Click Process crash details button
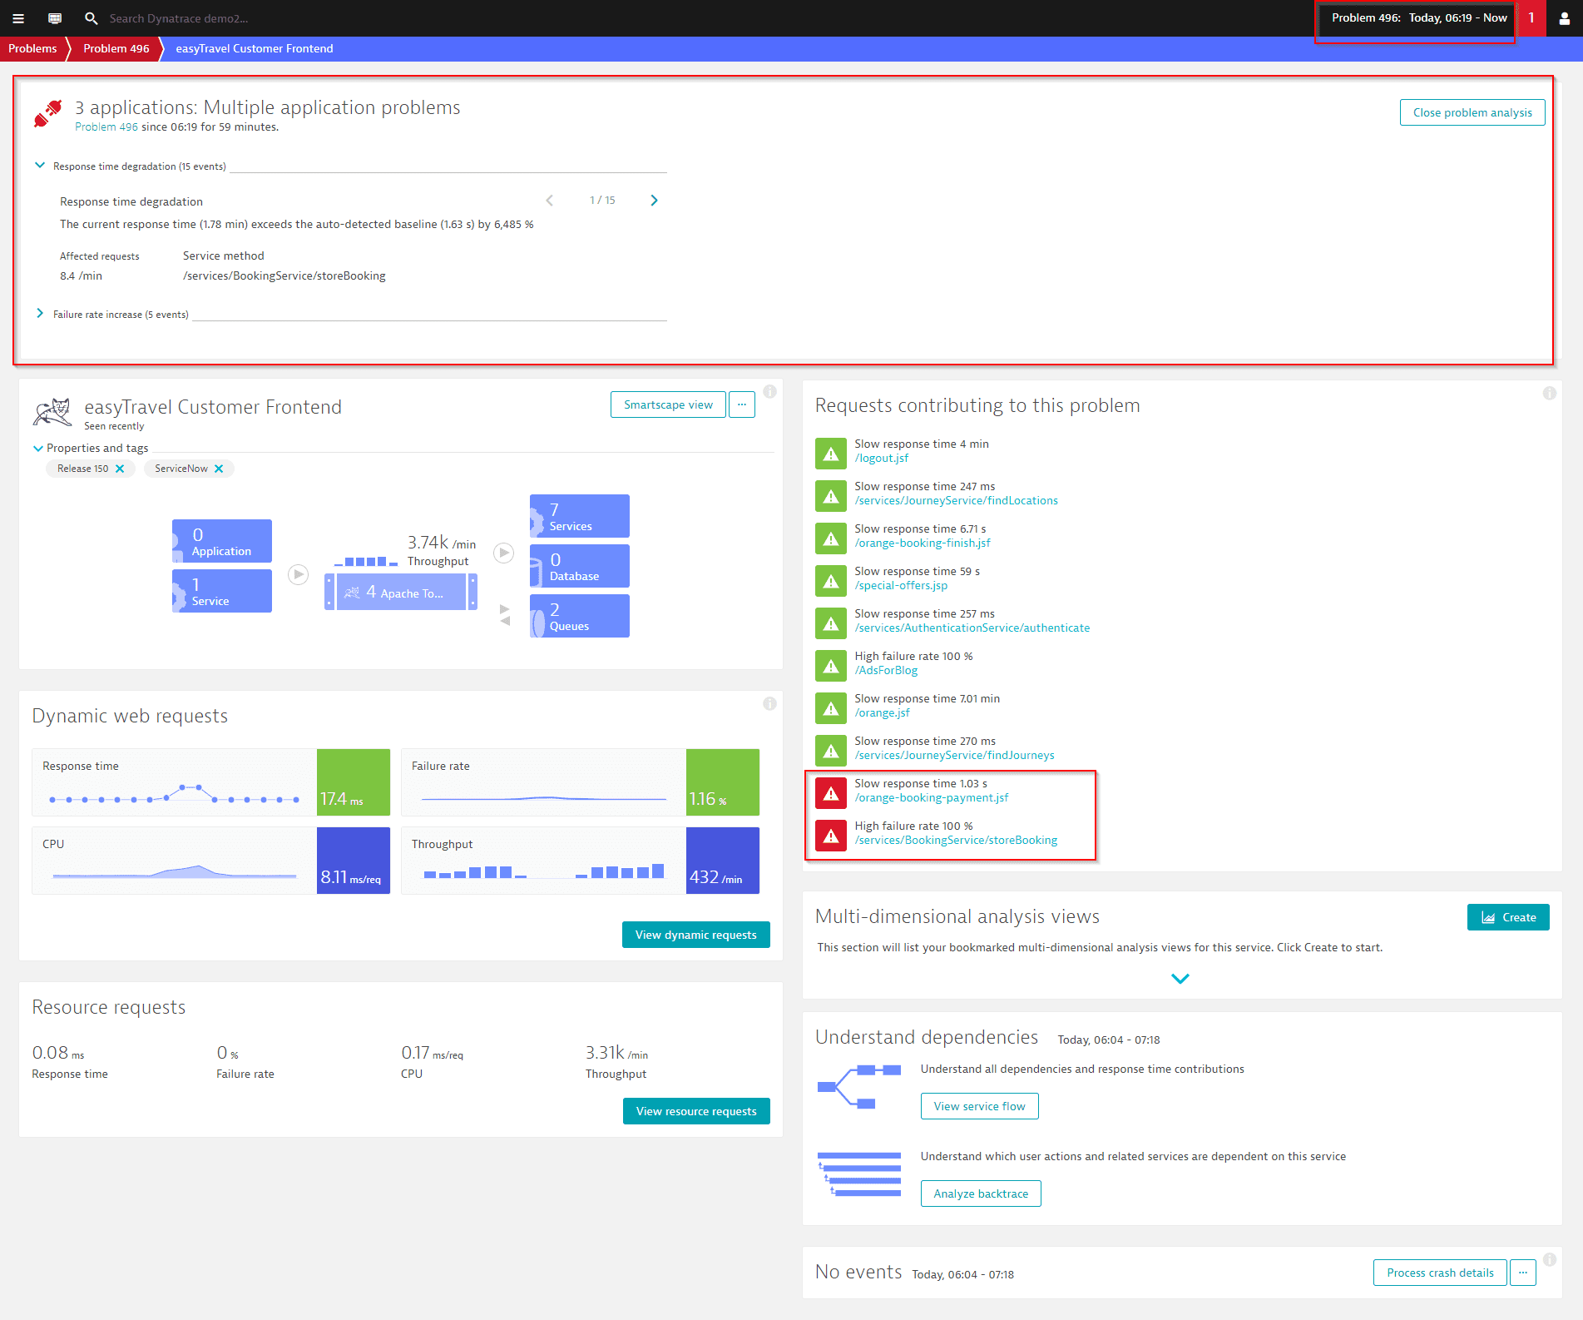Screen dimensions: 1583x1320 pyautogui.click(x=1440, y=1273)
